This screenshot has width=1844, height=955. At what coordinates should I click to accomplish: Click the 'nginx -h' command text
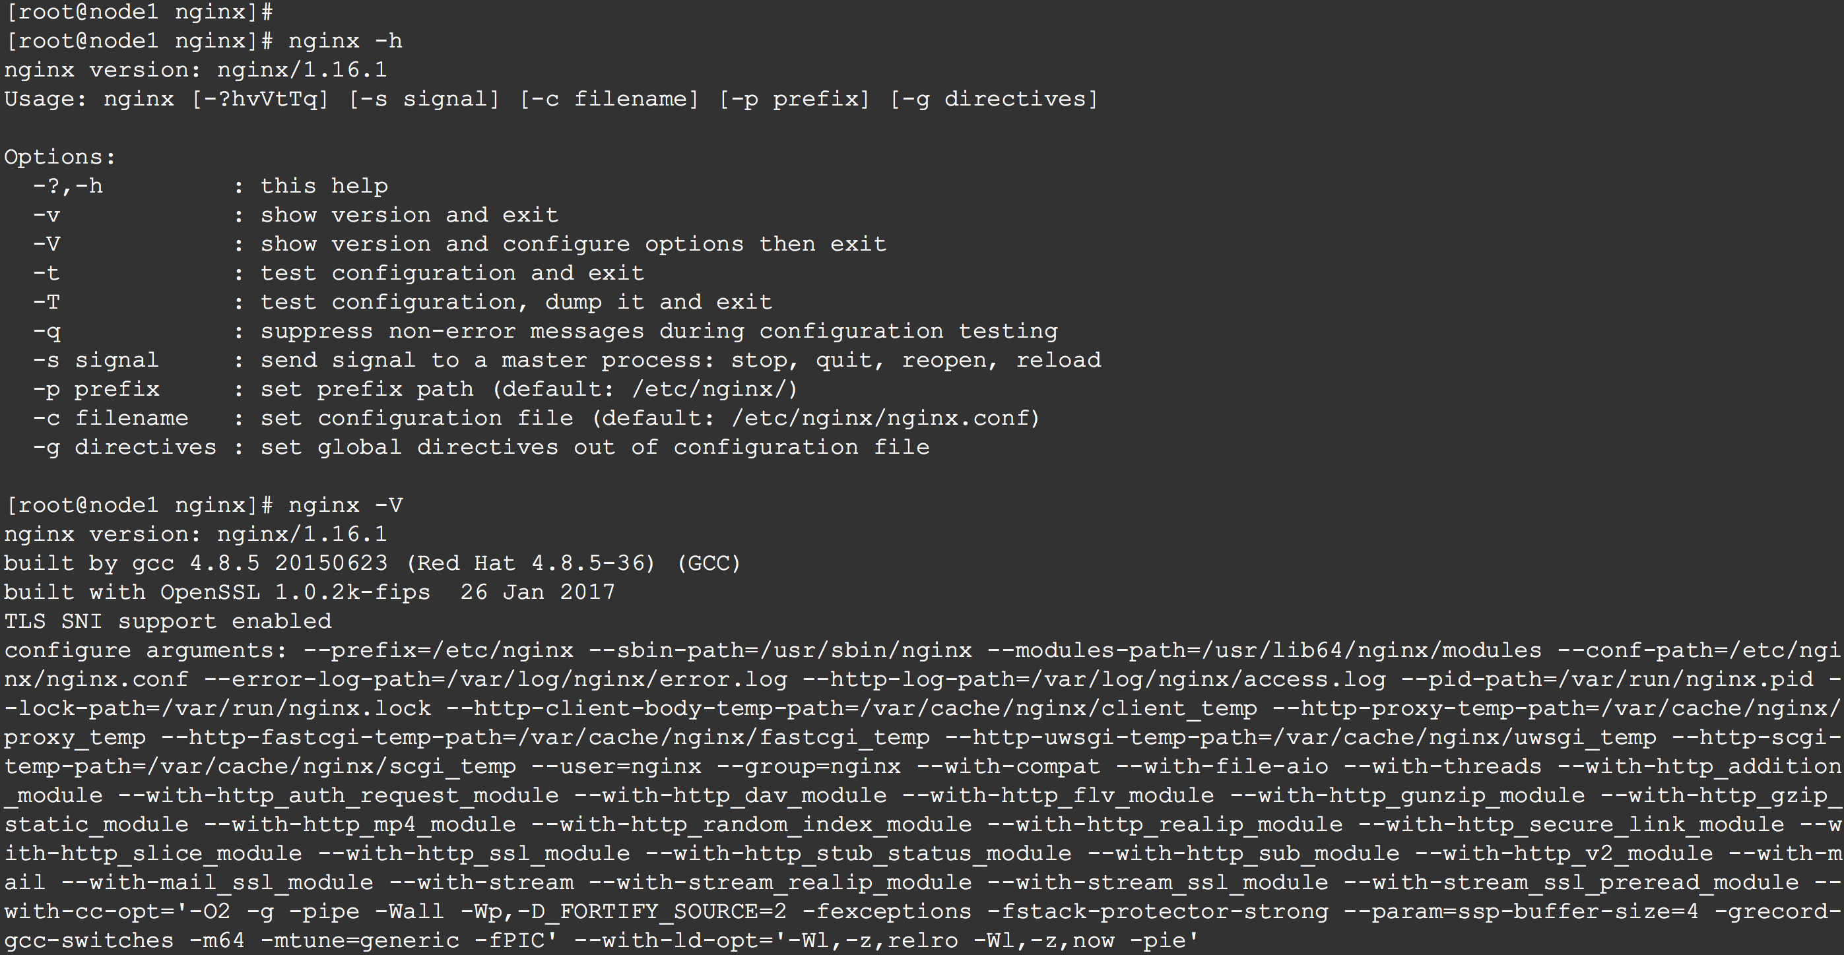pyautogui.click(x=345, y=41)
